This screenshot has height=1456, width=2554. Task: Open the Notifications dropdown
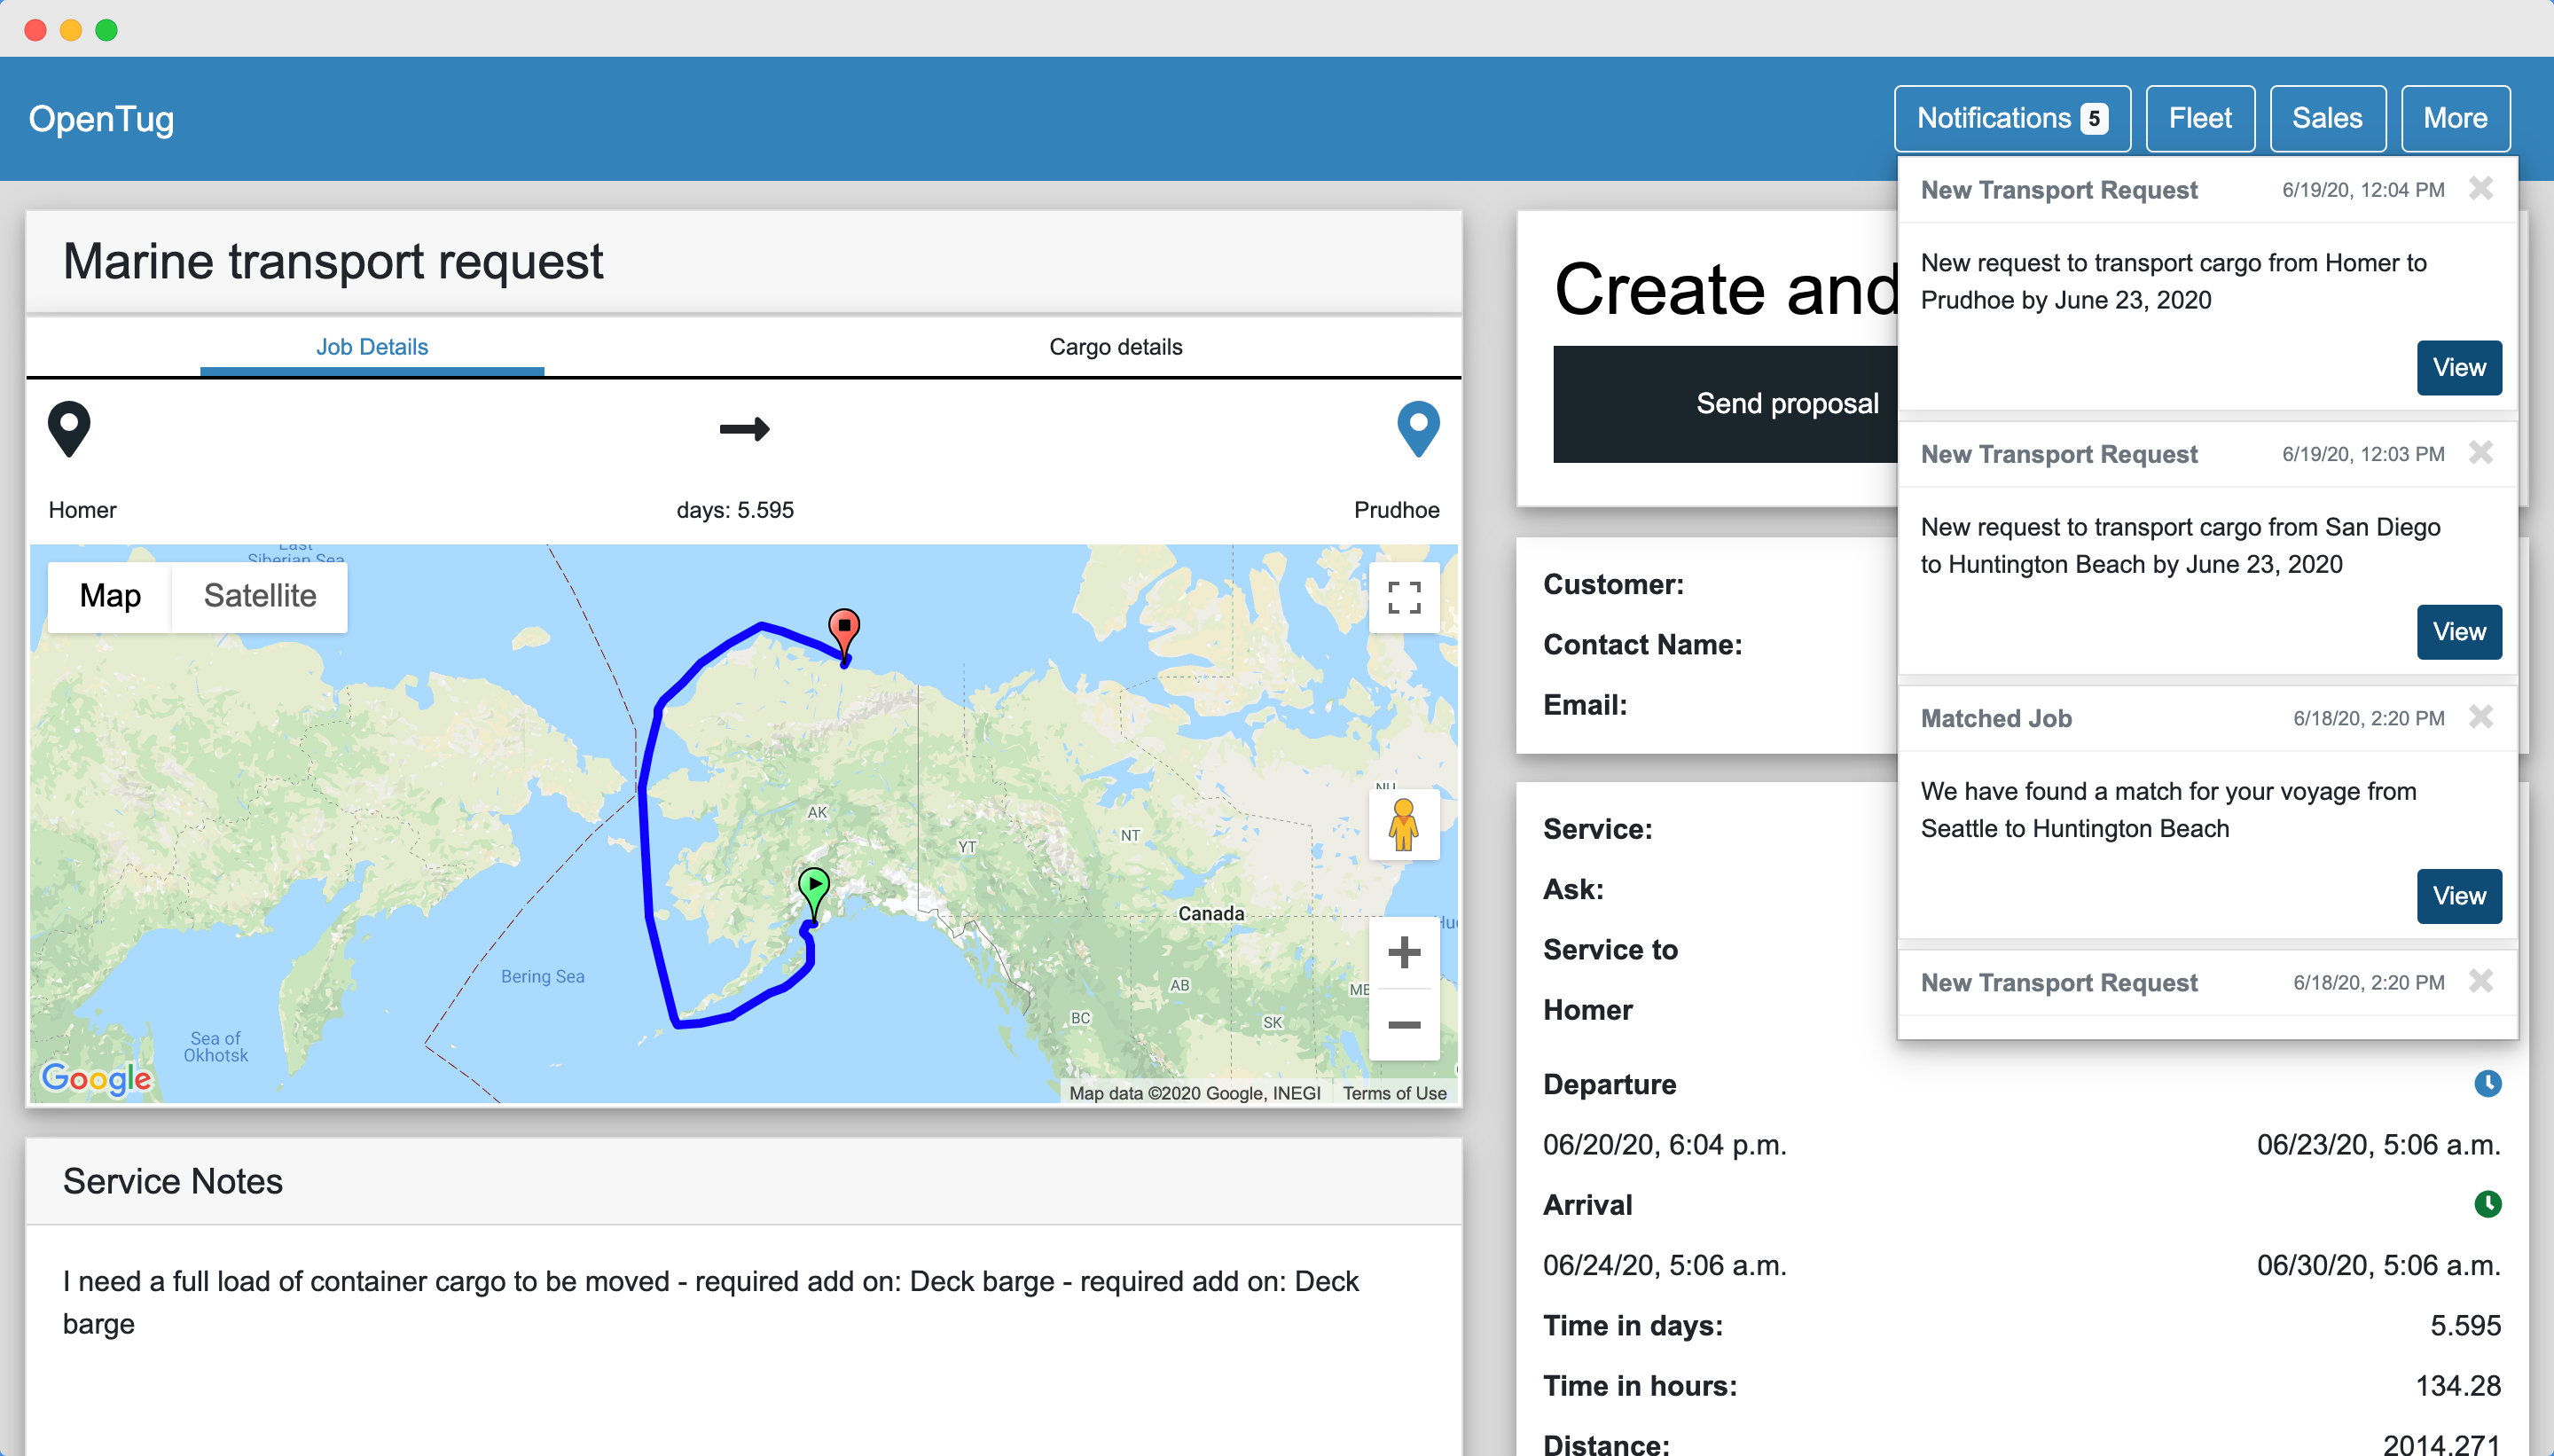2012,118
